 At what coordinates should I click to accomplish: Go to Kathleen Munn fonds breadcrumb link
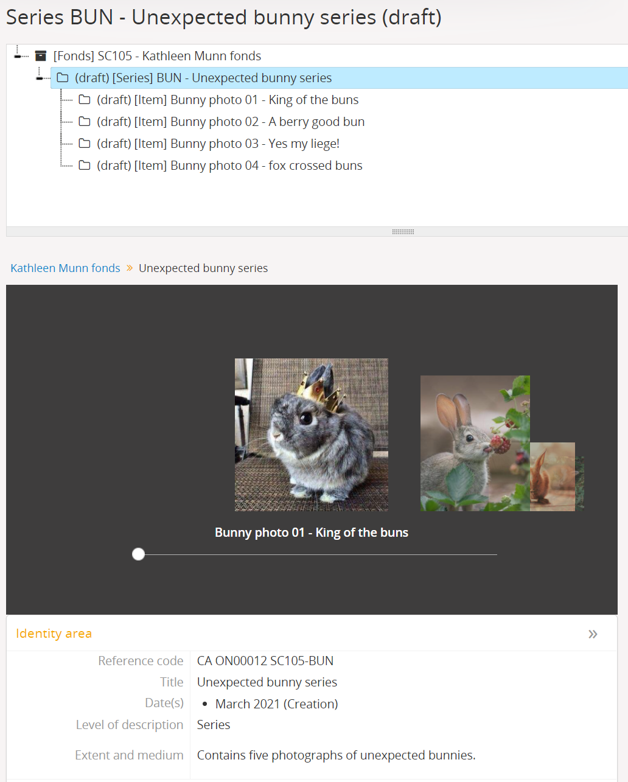tap(65, 268)
